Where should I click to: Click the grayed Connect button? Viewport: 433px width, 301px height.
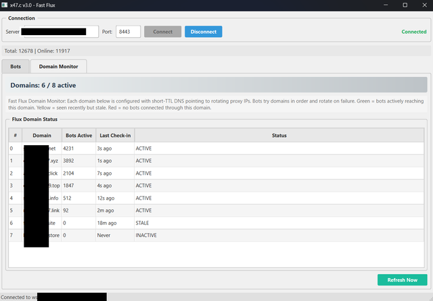pos(162,32)
